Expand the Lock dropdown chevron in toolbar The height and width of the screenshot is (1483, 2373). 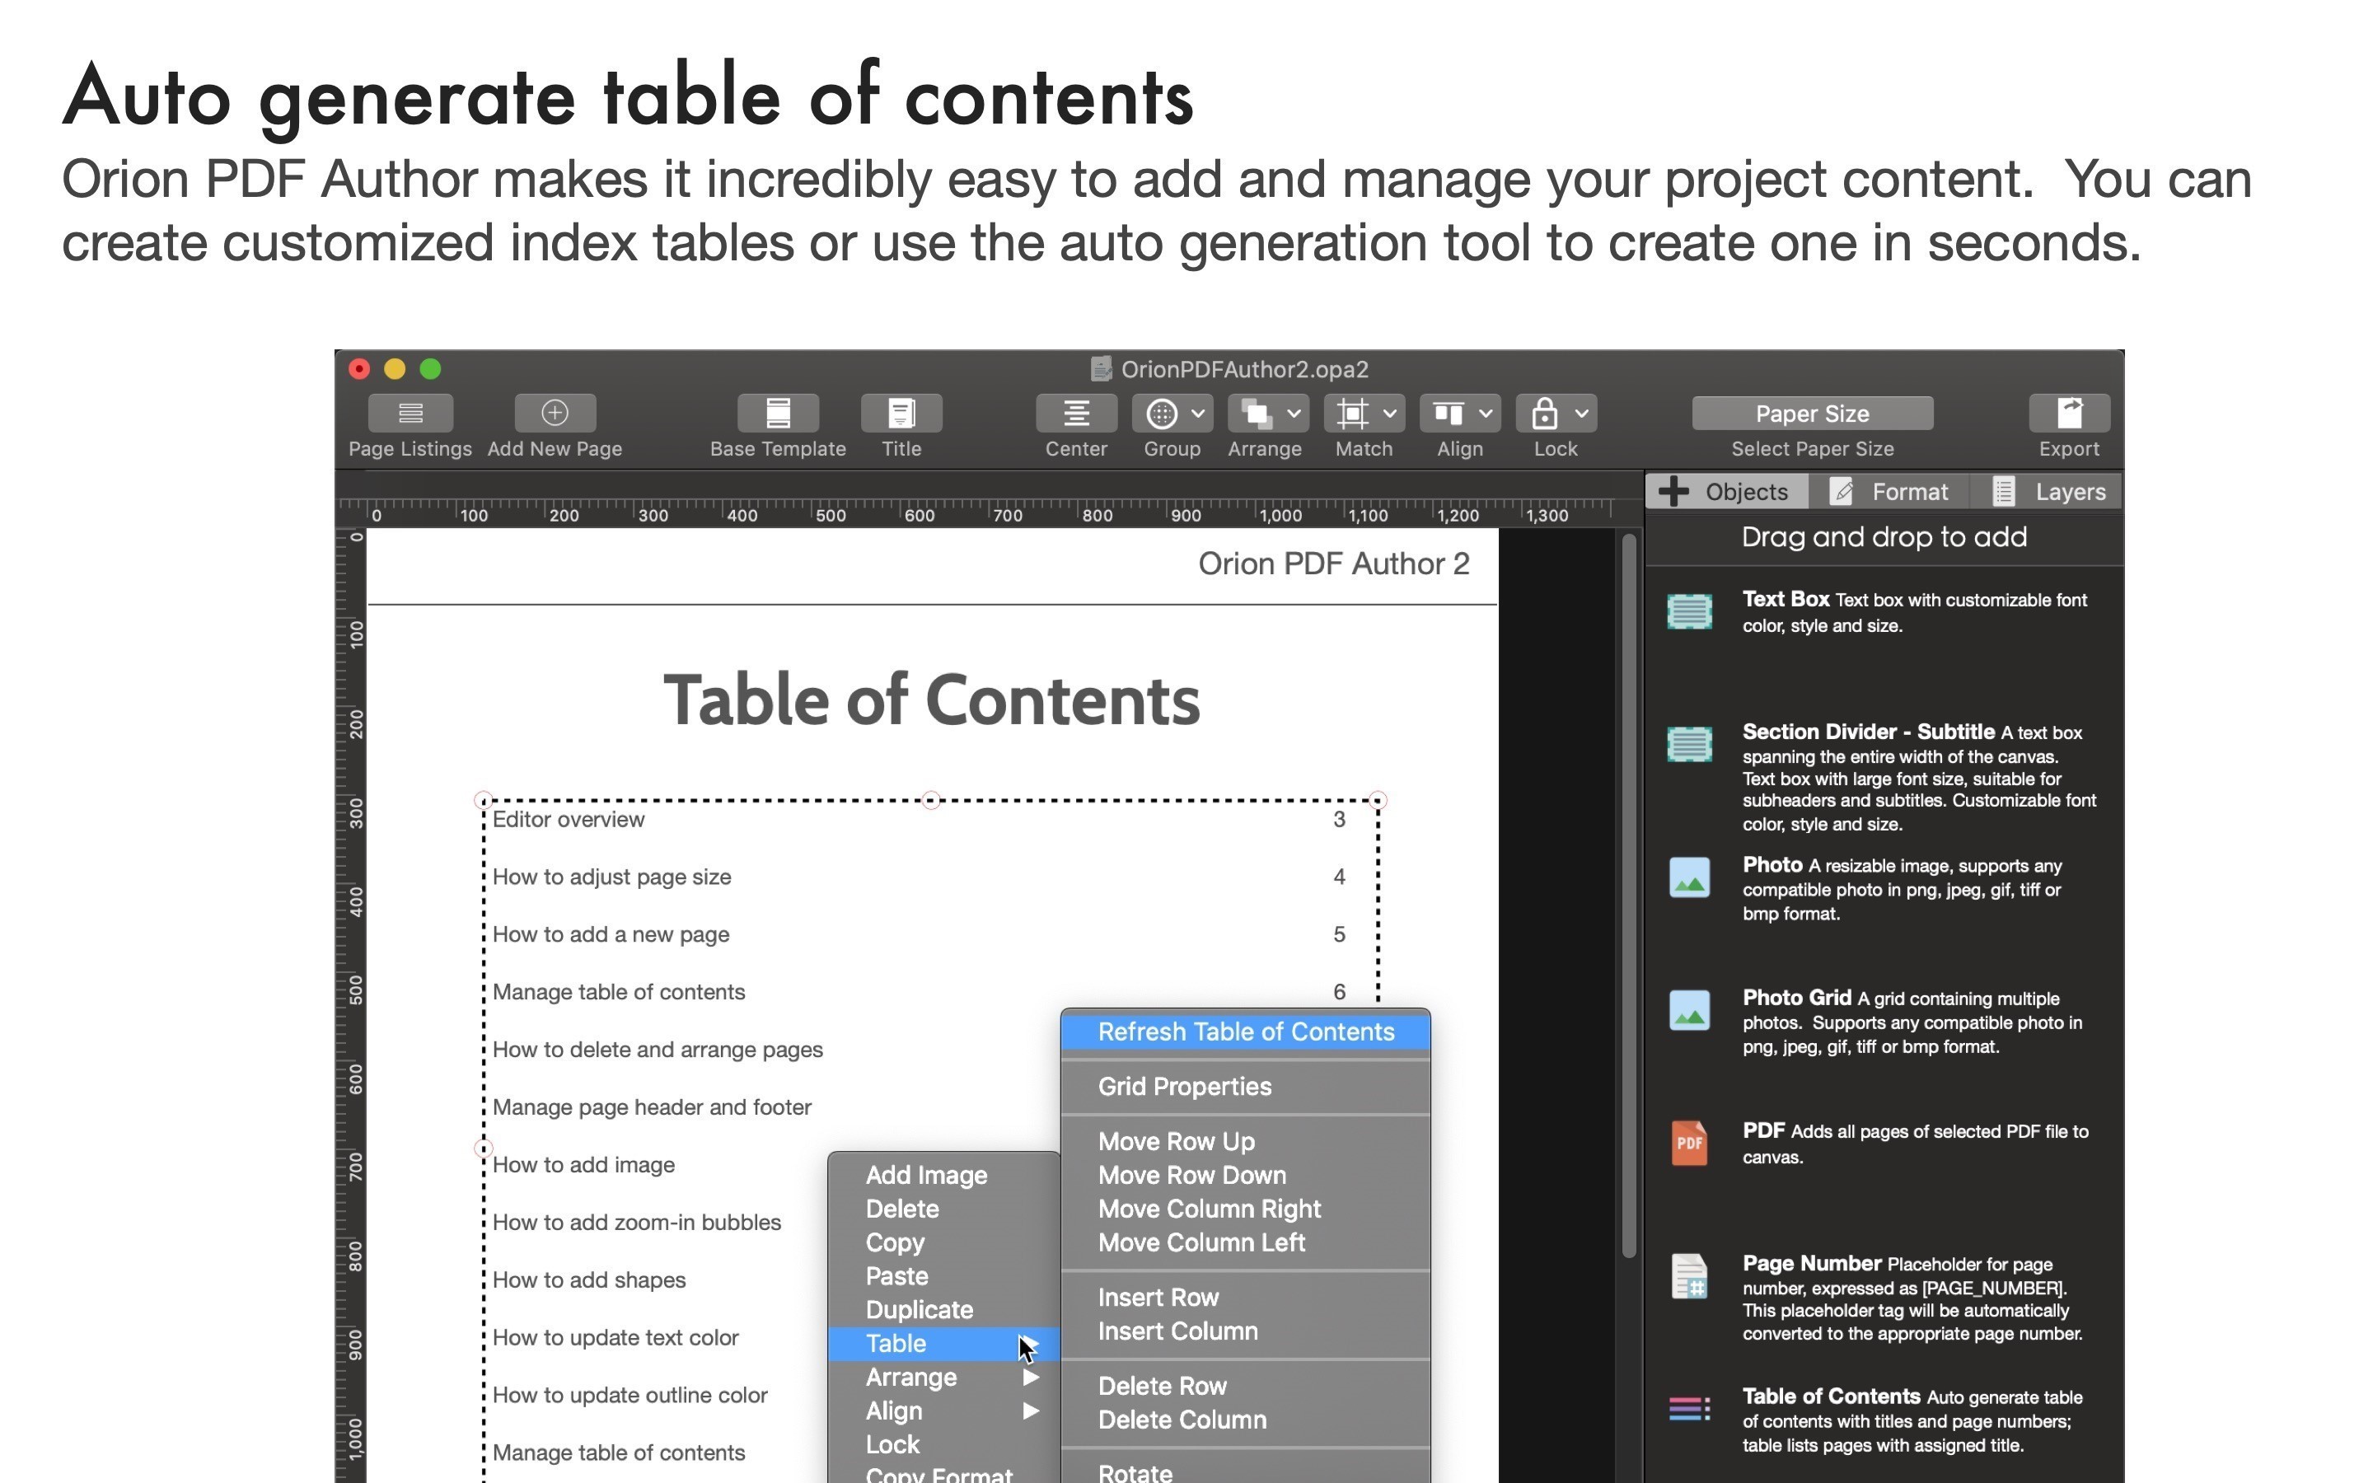pyautogui.click(x=1582, y=413)
